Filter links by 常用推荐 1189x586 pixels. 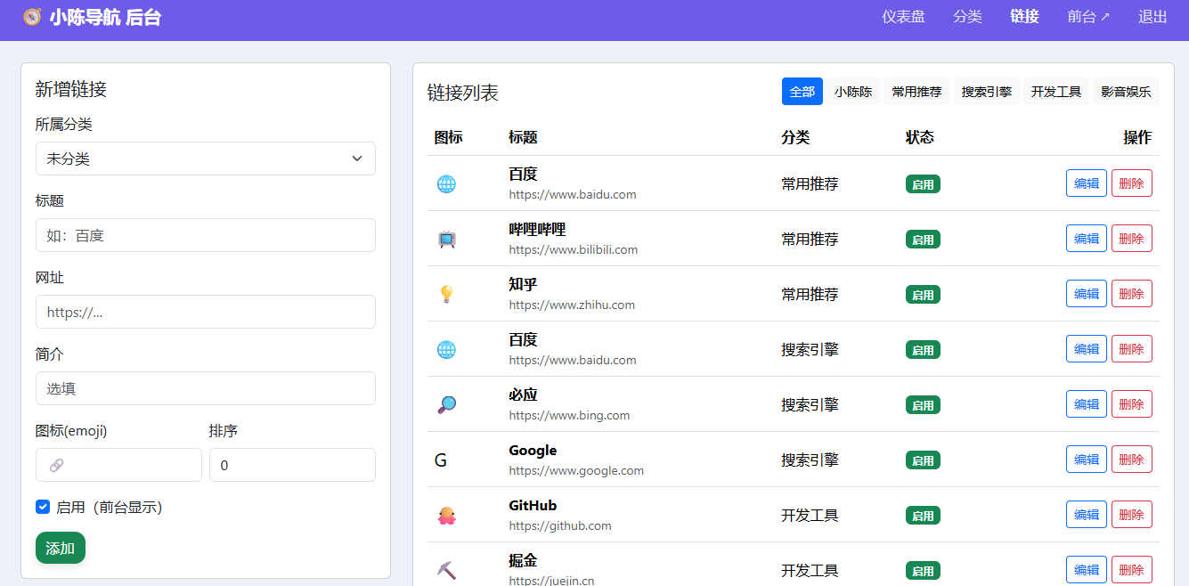[x=916, y=92]
